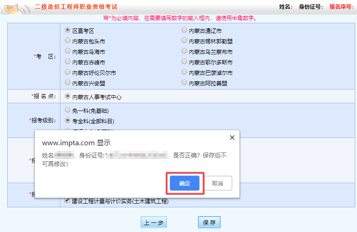The height and width of the screenshot is (232, 357).
Task: Select the 内蒙古巴彦淖尔市 radio option
Action: [x=184, y=72]
